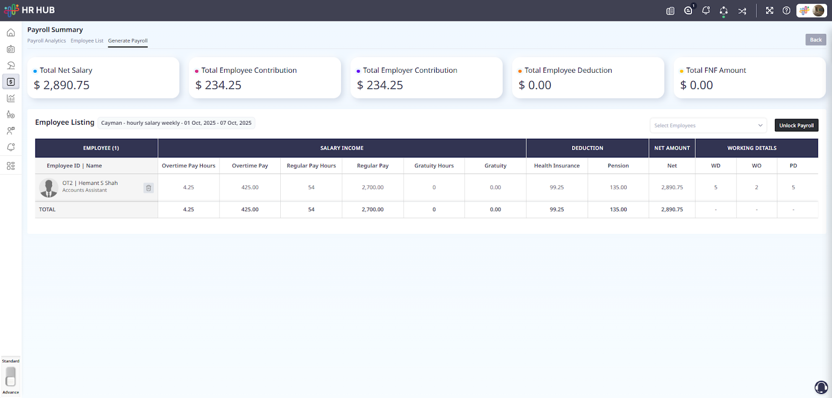
Task: Click the 'Regular Pay Hours' column header
Action: [x=311, y=166]
